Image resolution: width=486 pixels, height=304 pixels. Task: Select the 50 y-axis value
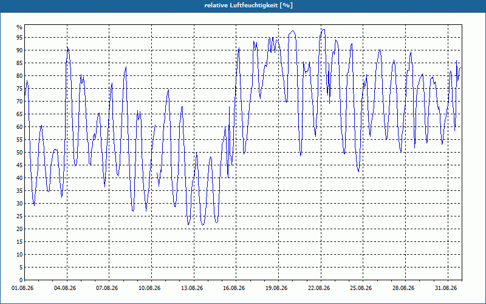[19, 153]
